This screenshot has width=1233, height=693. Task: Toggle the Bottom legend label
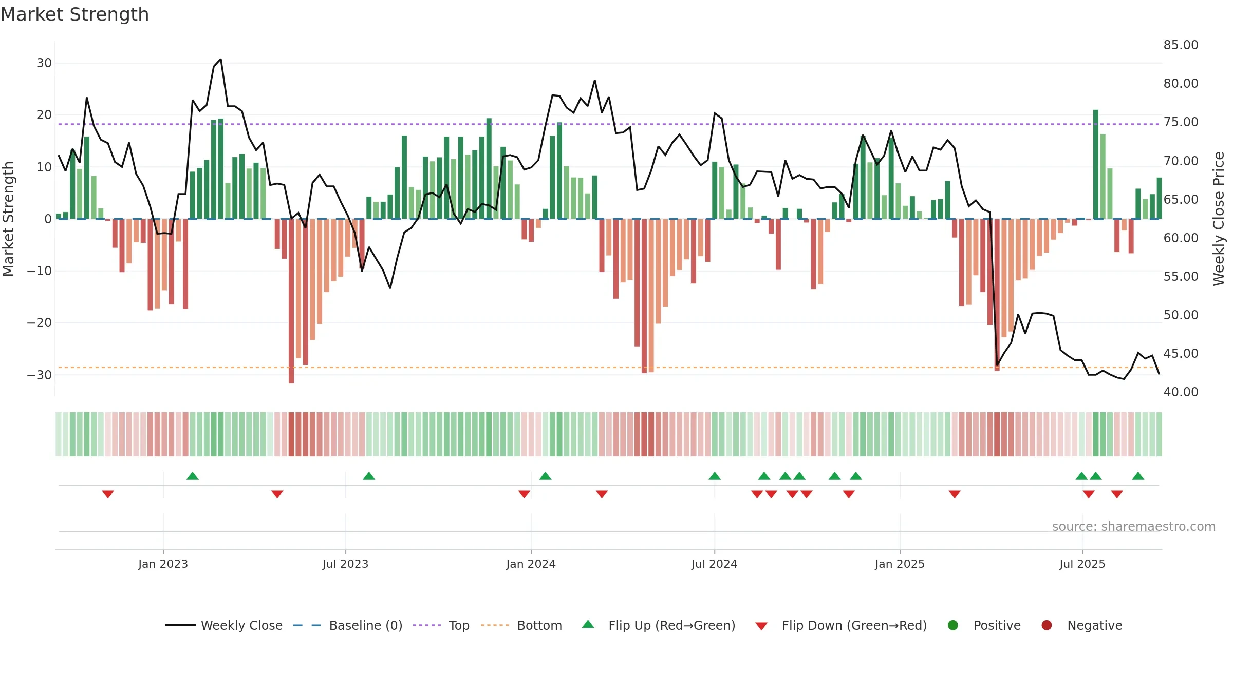(539, 625)
